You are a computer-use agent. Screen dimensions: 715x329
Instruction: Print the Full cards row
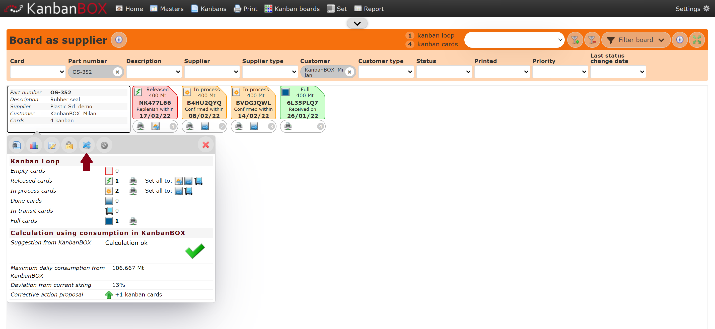(133, 221)
